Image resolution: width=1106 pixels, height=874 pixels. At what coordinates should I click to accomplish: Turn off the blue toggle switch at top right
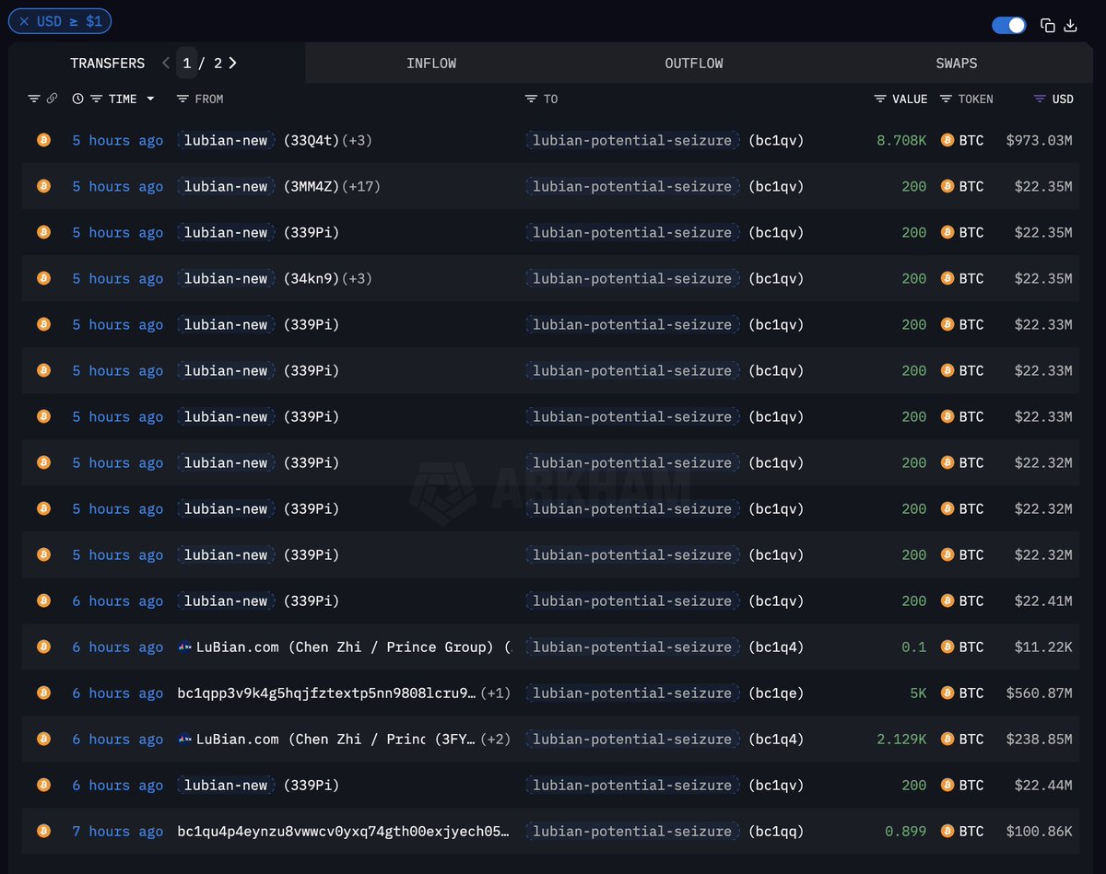click(x=1009, y=26)
